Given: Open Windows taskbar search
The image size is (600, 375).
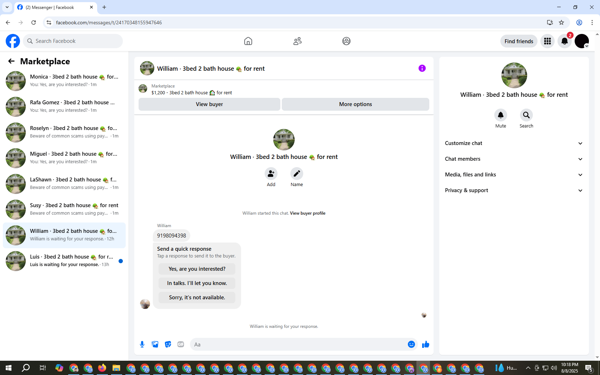Looking at the screenshot, I should (x=26, y=368).
